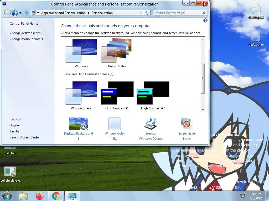Open Desktop Background settings icon
Image resolution: width=269 pixels, height=201 pixels.
click(x=78, y=124)
